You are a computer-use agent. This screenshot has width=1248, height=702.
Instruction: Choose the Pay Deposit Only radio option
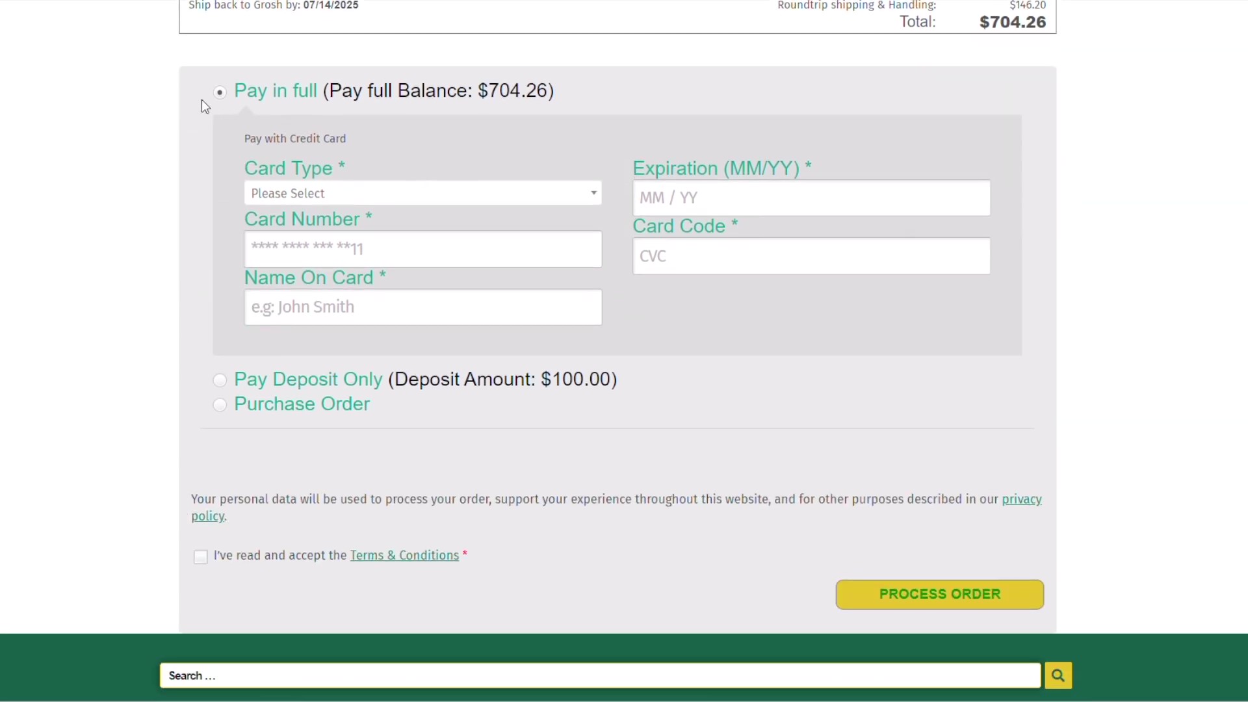220,380
